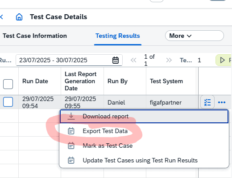Jump to first page double-chevron
This screenshot has width=232, height=178.
(133, 60)
